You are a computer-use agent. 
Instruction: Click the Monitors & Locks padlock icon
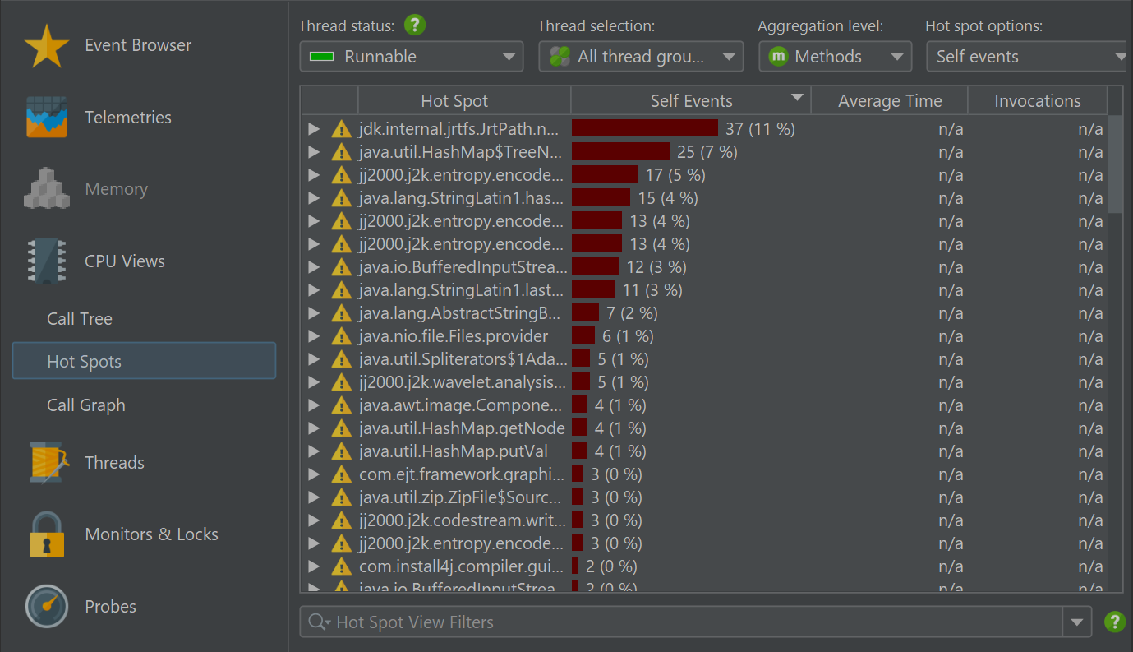[46, 534]
